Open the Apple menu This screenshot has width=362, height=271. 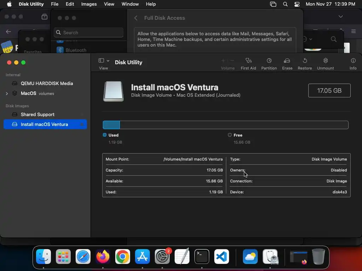(x=9, y=4)
